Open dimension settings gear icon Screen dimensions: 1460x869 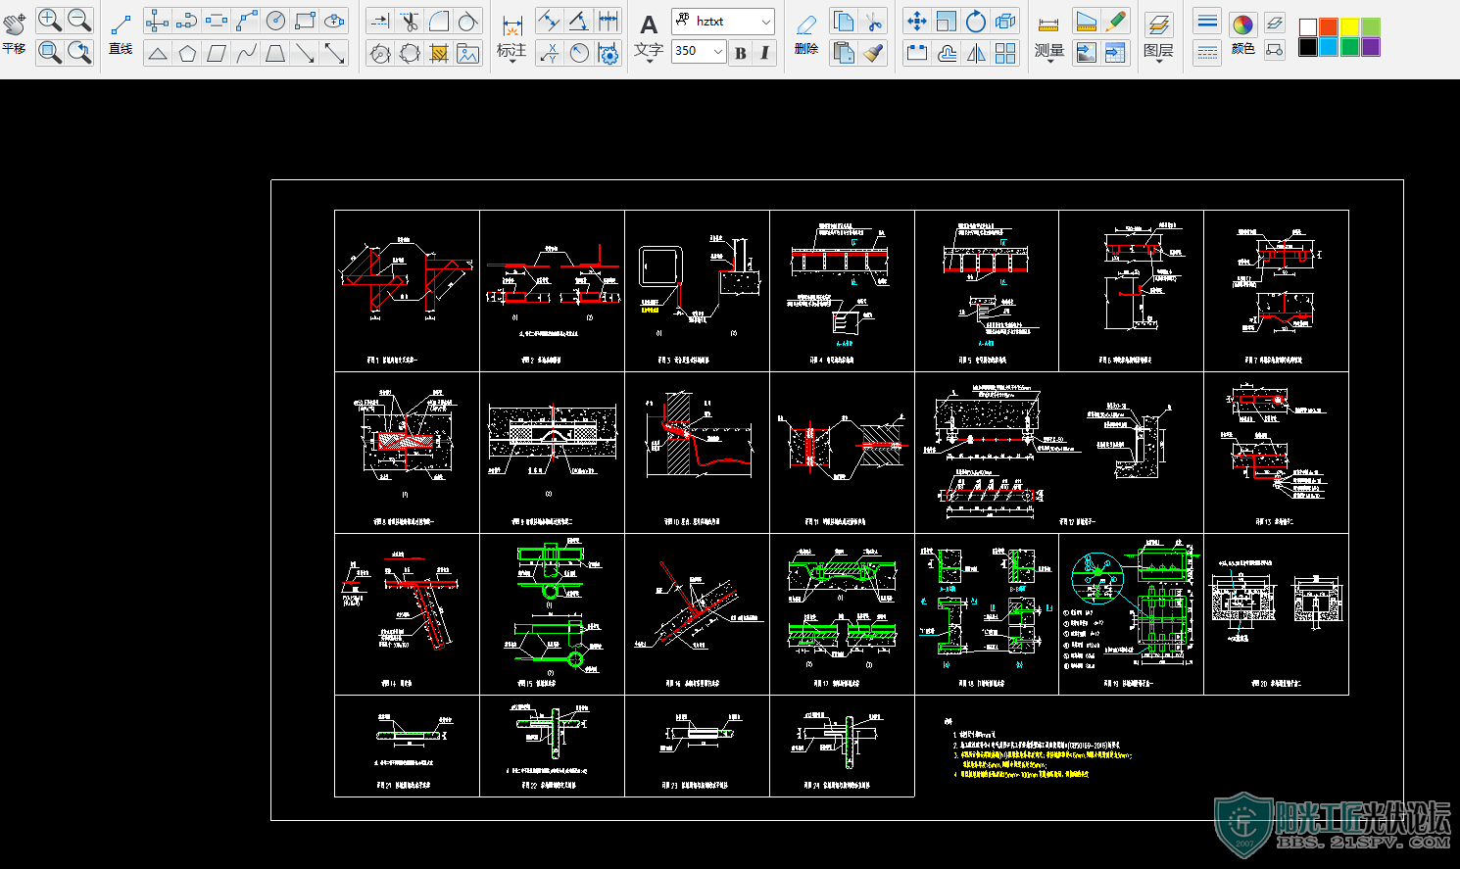pyautogui.click(x=608, y=53)
